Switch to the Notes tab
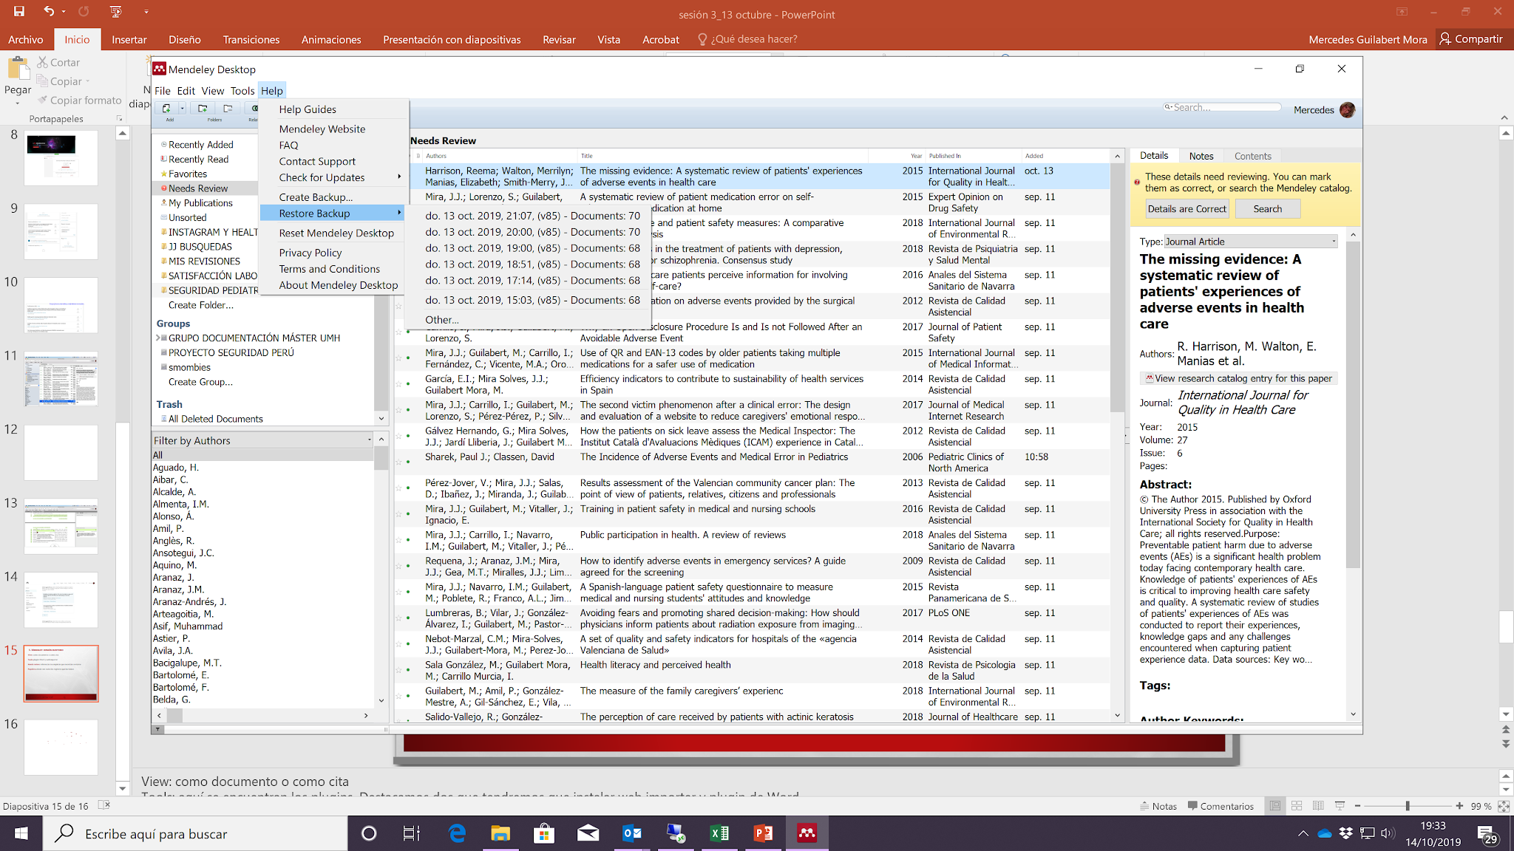 click(x=1201, y=156)
